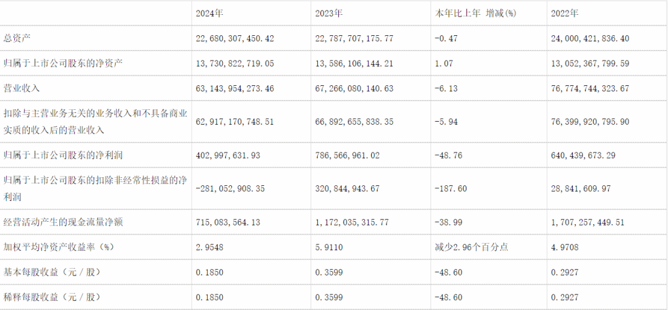Click the 减少2.96个百分点 cell

470,247
